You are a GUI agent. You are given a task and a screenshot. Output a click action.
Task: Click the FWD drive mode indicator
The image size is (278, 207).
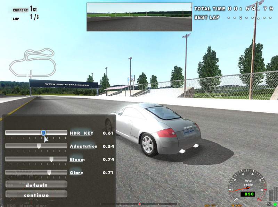(x=239, y=205)
